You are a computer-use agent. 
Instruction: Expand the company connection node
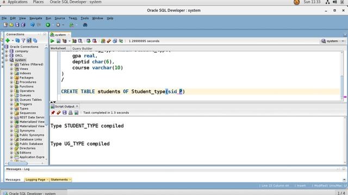click(7, 51)
